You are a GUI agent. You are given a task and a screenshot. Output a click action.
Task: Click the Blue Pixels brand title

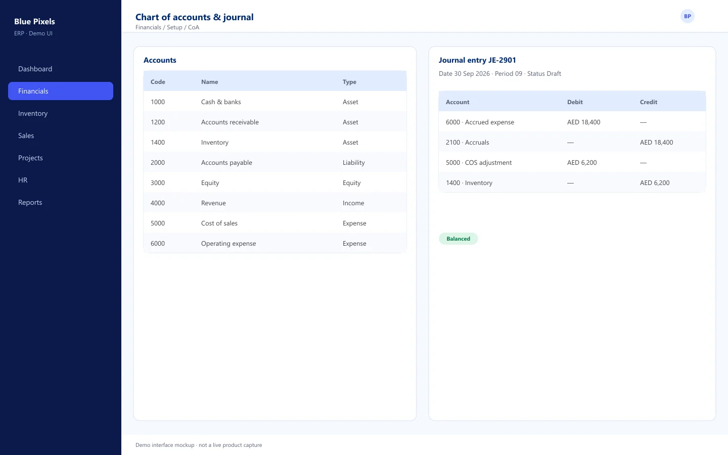point(34,21)
